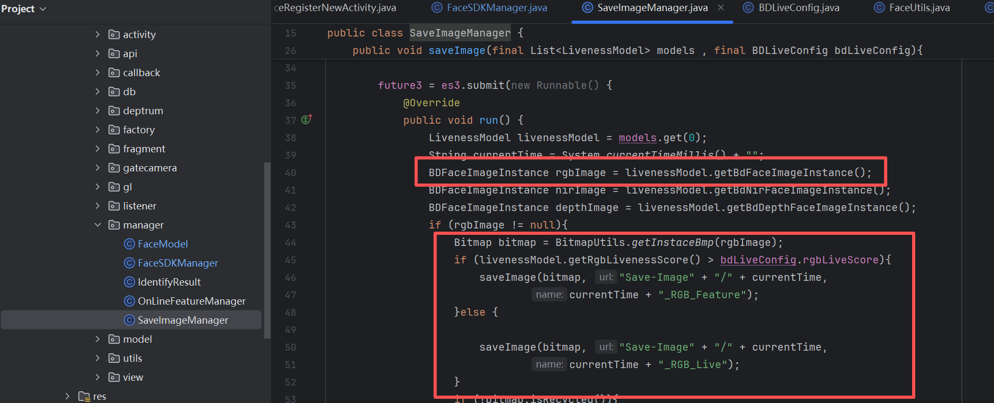Click the FaceSDKManager.java tab class icon
The width and height of the screenshot is (994, 403).
[436, 7]
